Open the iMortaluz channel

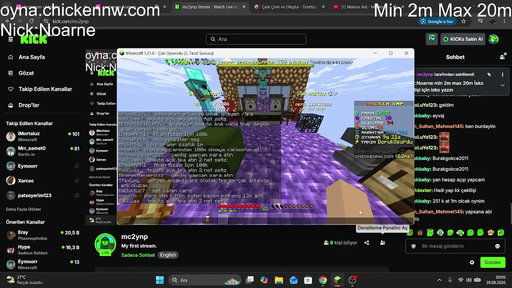click(42, 136)
